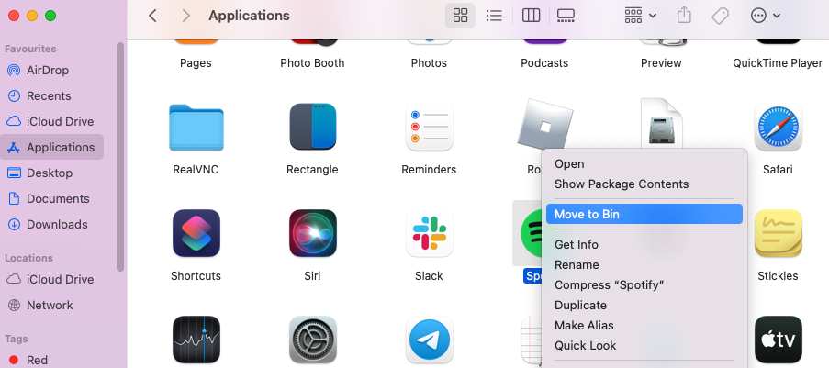Click the Preview app label

[x=661, y=63]
